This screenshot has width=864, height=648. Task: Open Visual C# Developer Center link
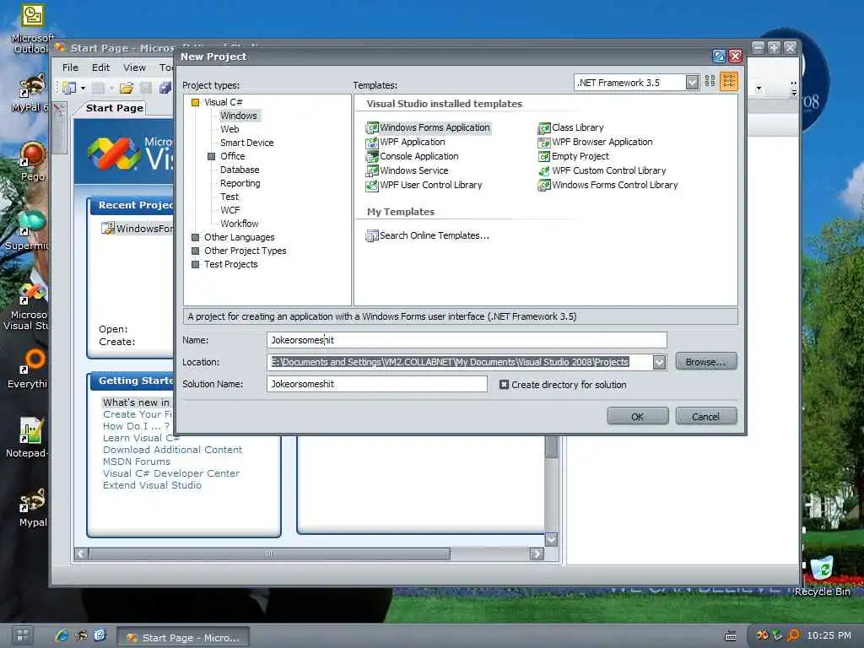170,473
